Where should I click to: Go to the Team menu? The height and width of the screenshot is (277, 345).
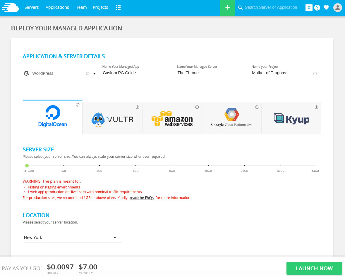[x=81, y=8]
